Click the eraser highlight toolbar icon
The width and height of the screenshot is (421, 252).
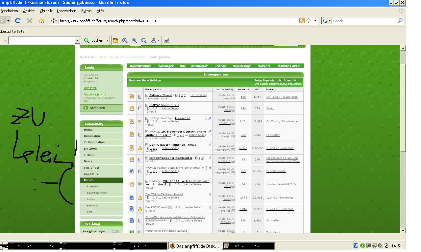(x=166, y=40)
